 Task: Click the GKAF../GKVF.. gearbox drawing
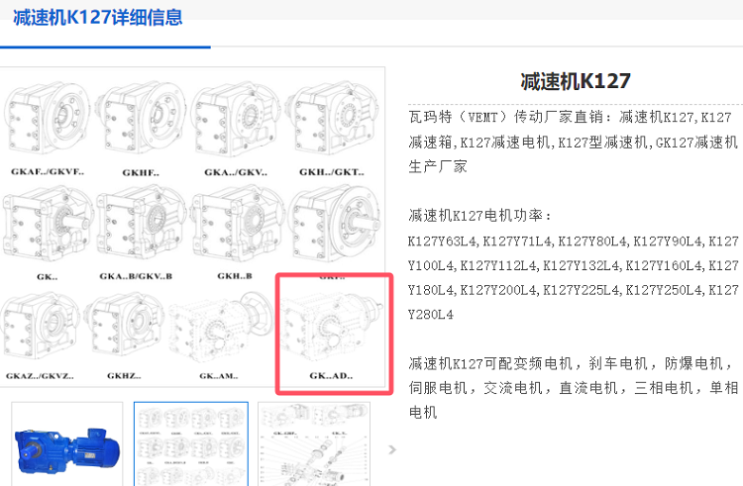tap(47, 119)
